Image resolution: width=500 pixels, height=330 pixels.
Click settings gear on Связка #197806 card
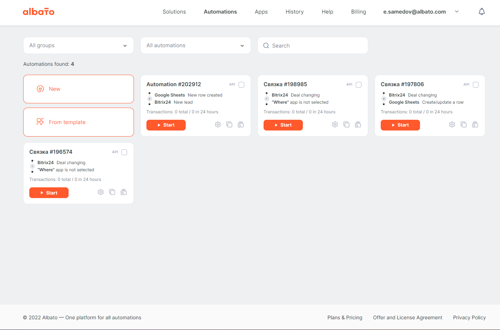tap(452, 124)
